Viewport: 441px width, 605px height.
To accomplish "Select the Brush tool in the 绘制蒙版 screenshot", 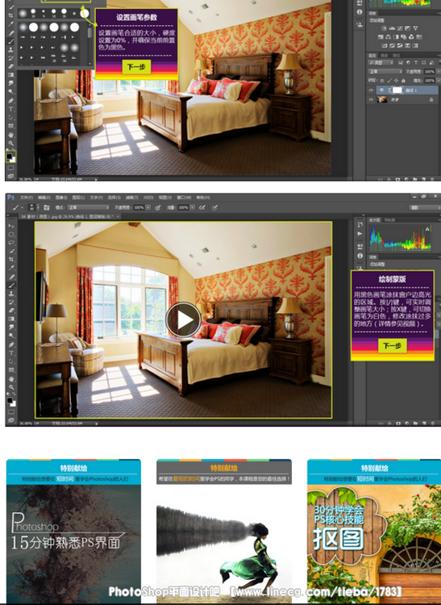I will 11,285.
